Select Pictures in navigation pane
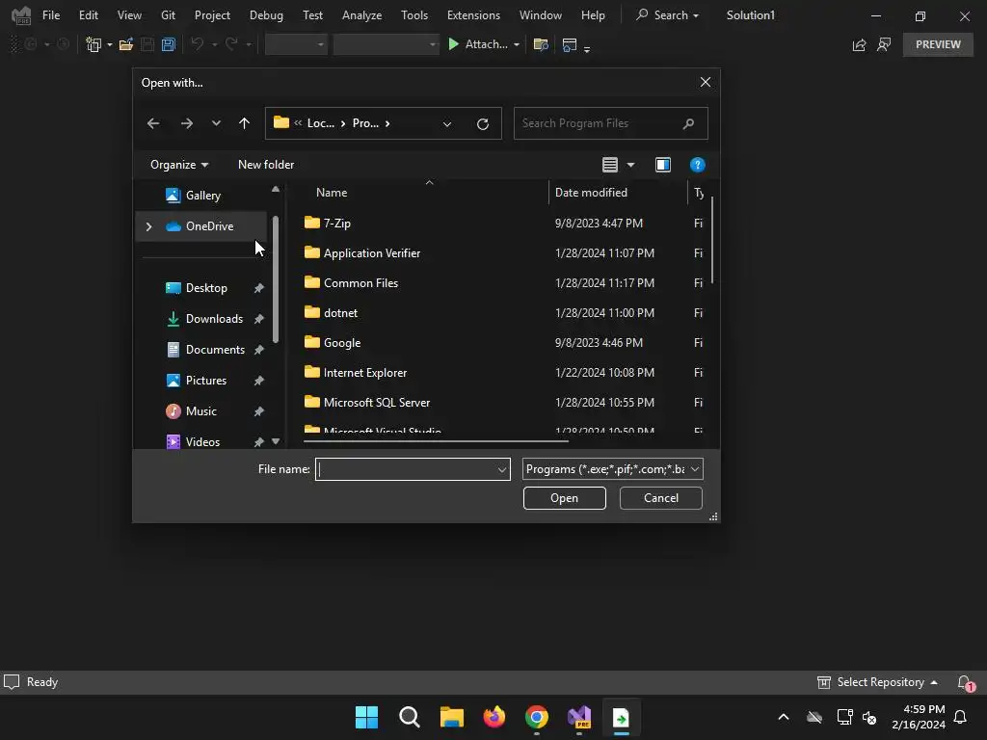The width and height of the screenshot is (987, 740). pyautogui.click(x=206, y=381)
